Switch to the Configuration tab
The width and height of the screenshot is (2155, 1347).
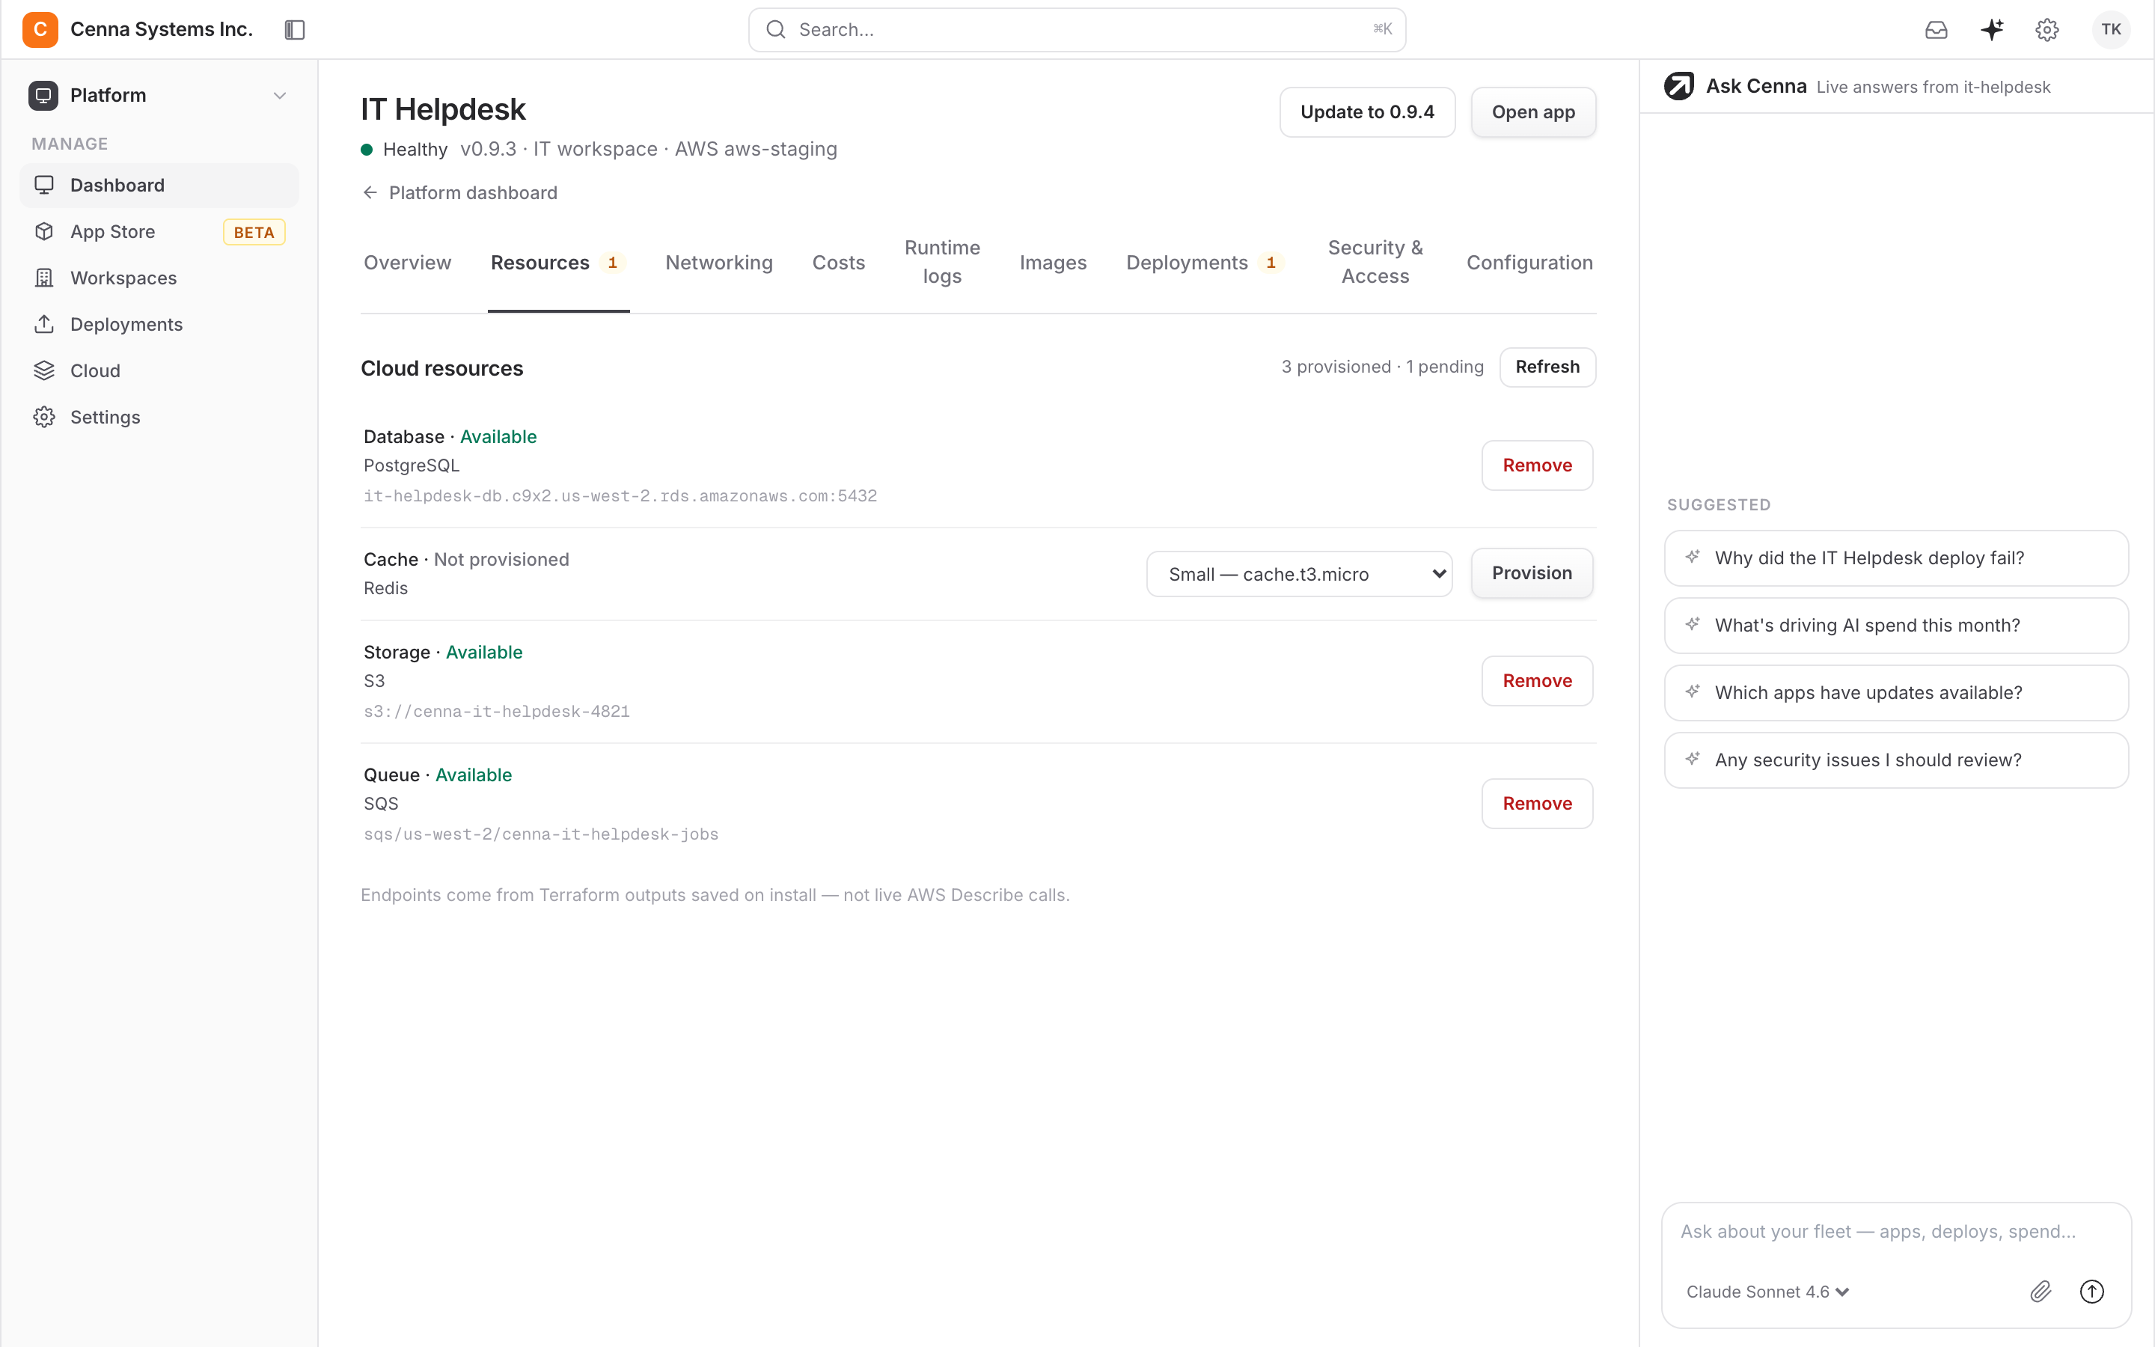pos(1529,262)
